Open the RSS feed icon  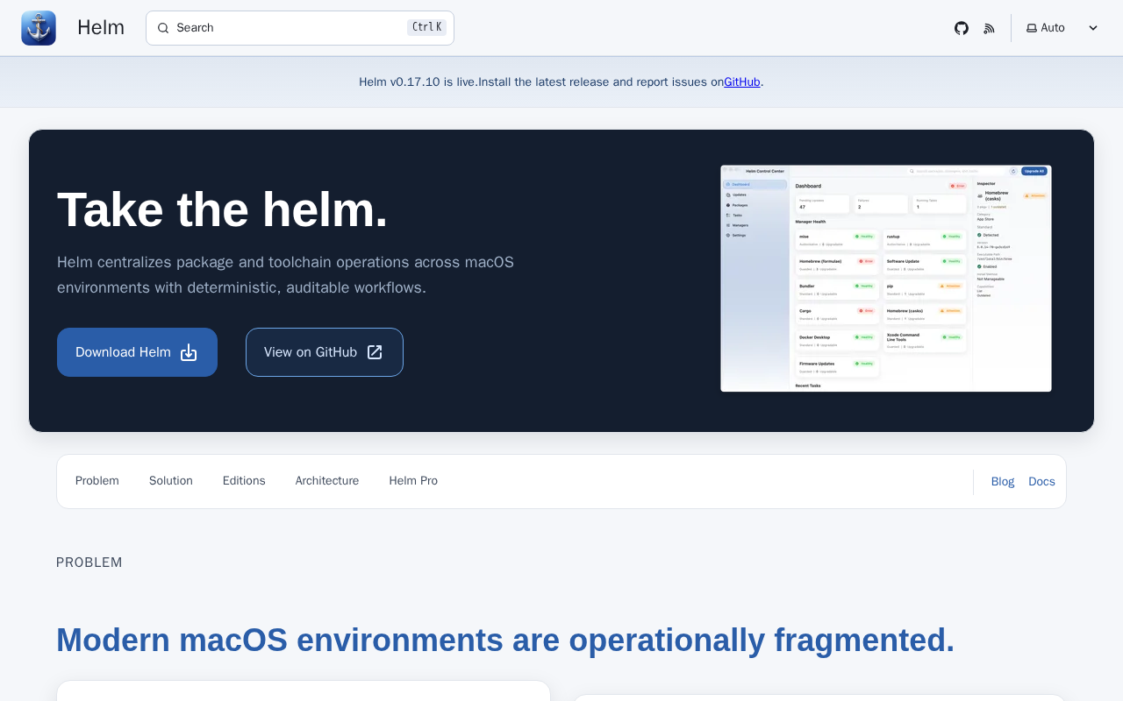[990, 28]
